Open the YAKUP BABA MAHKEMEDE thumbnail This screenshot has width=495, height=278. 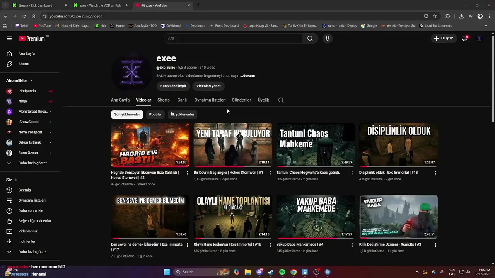coord(316,217)
